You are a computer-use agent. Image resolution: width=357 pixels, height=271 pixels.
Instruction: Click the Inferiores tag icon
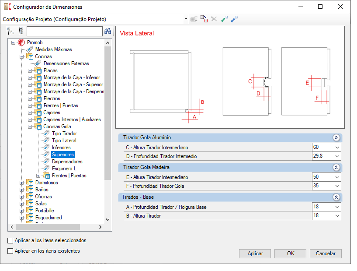46,148
